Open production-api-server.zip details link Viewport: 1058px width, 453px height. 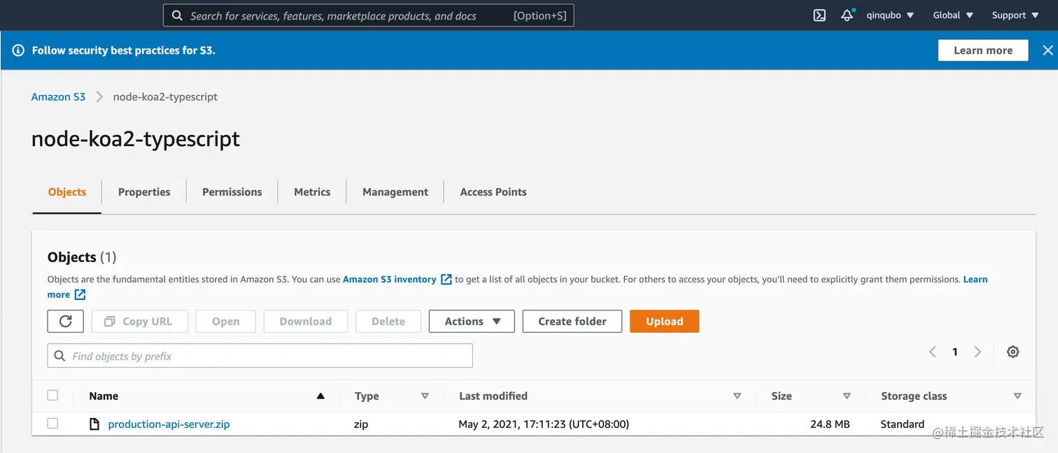pyautogui.click(x=168, y=424)
